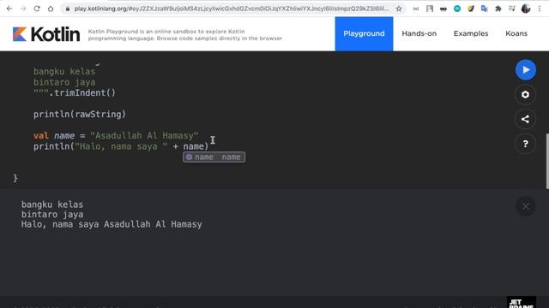Image resolution: width=549 pixels, height=308 pixels.
Task: Open the Hands-on tab
Action: (419, 34)
